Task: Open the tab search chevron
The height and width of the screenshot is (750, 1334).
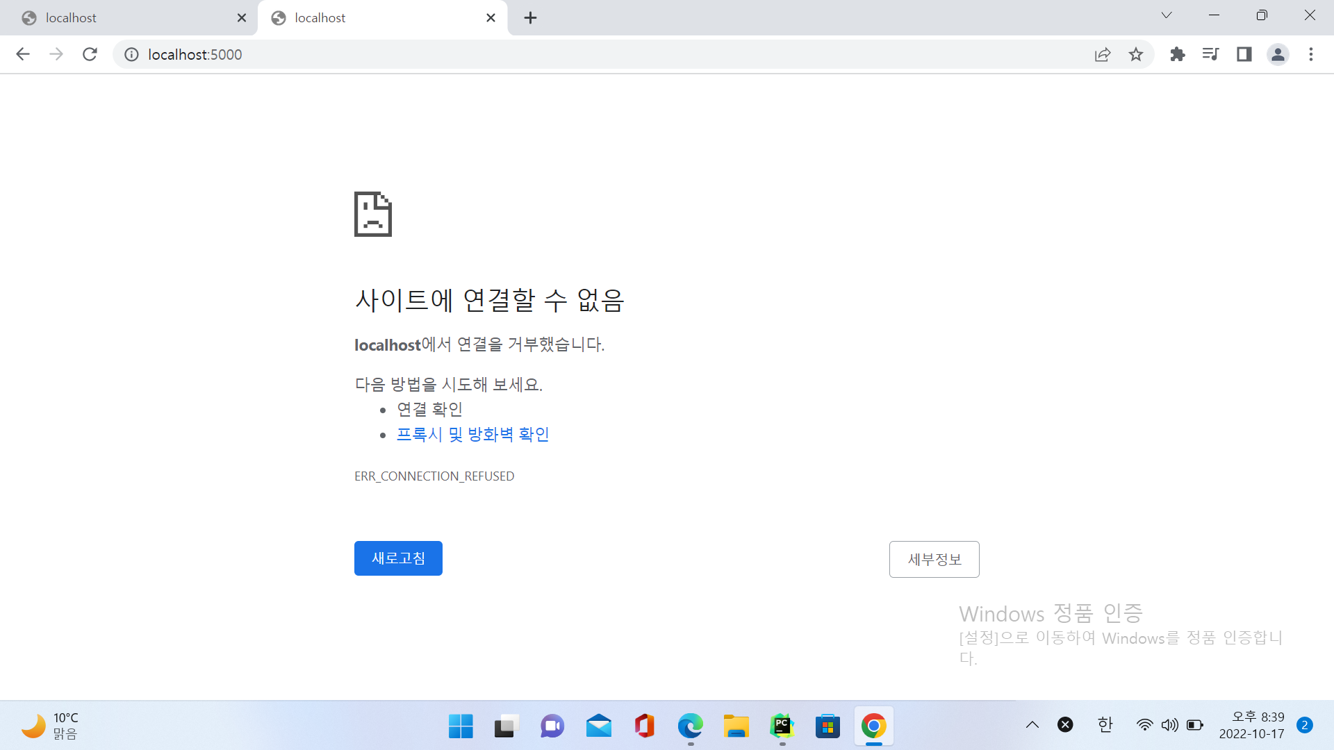Action: (1167, 15)
